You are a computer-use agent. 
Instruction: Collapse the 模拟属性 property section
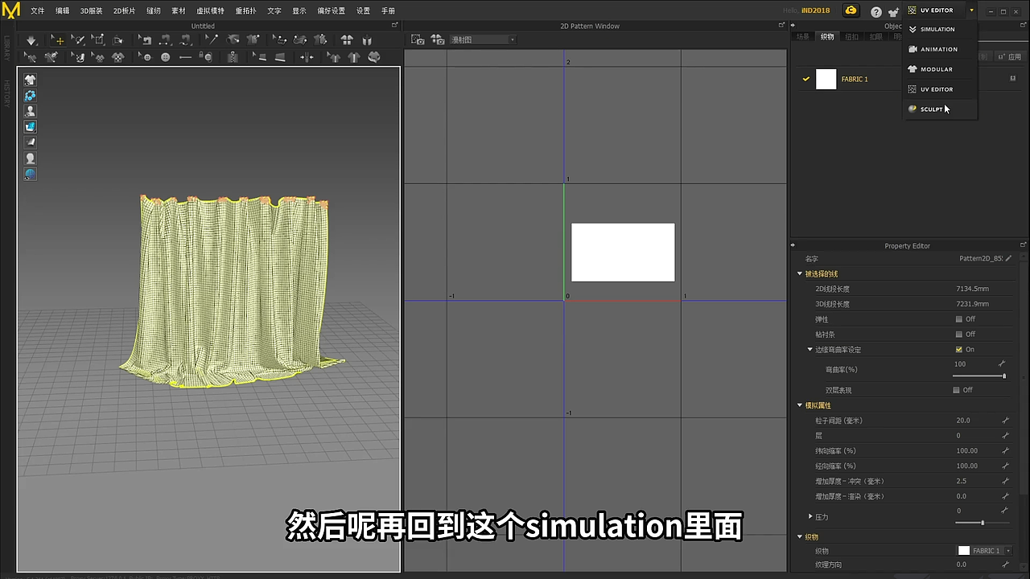coord(799,404)
